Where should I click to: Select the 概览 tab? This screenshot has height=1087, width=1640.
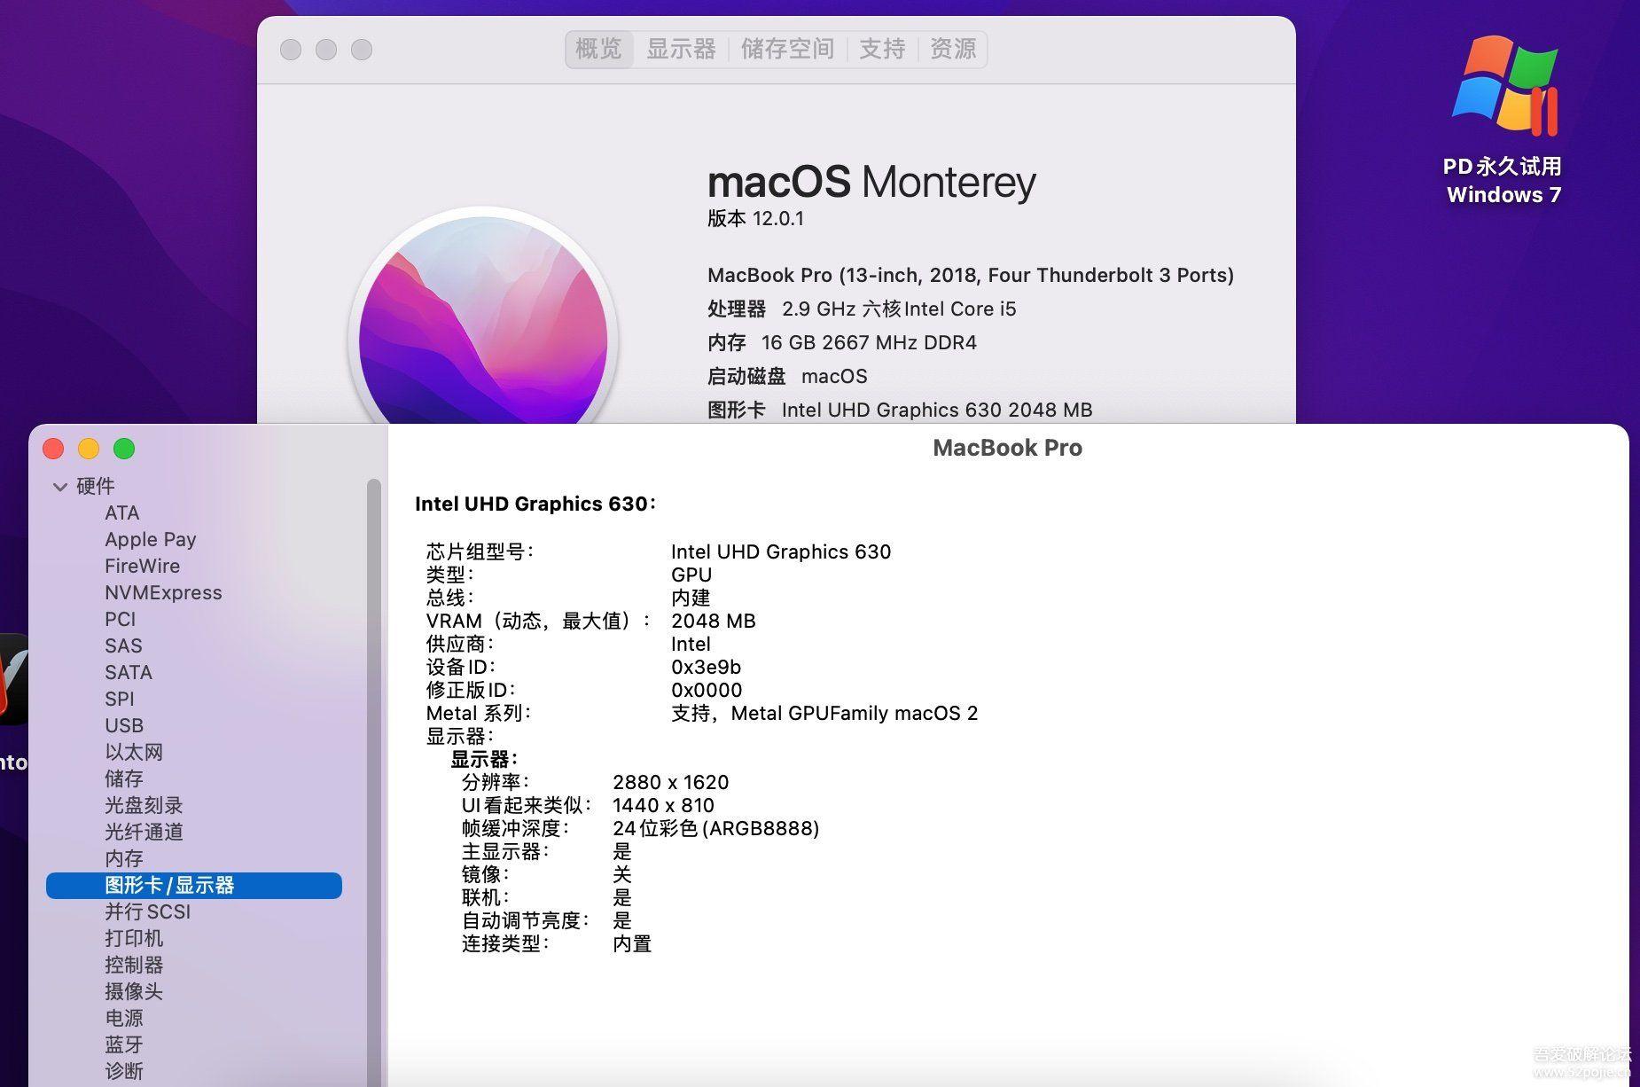[599, 49]
